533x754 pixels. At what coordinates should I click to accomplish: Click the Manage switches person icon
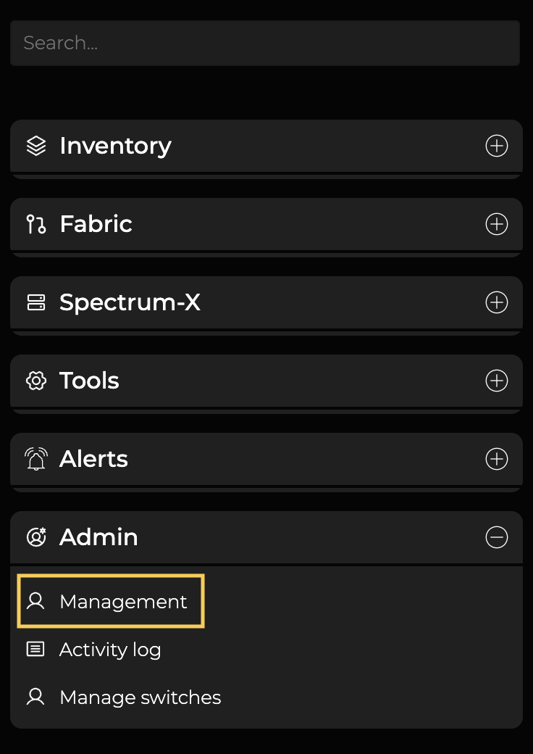click(35, 697)
